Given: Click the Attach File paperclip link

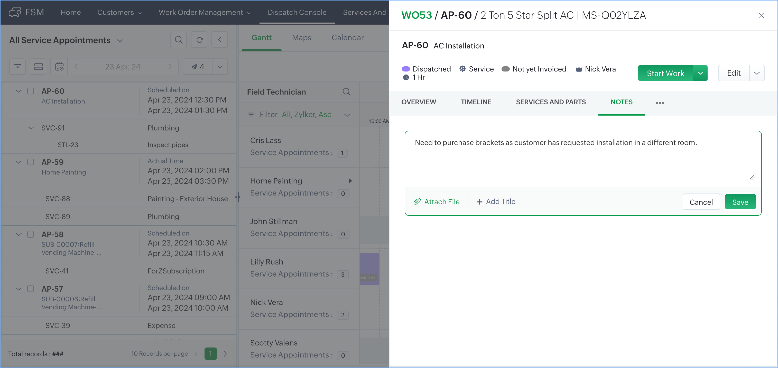Looking at the screenshot, I should click(437, 202).
